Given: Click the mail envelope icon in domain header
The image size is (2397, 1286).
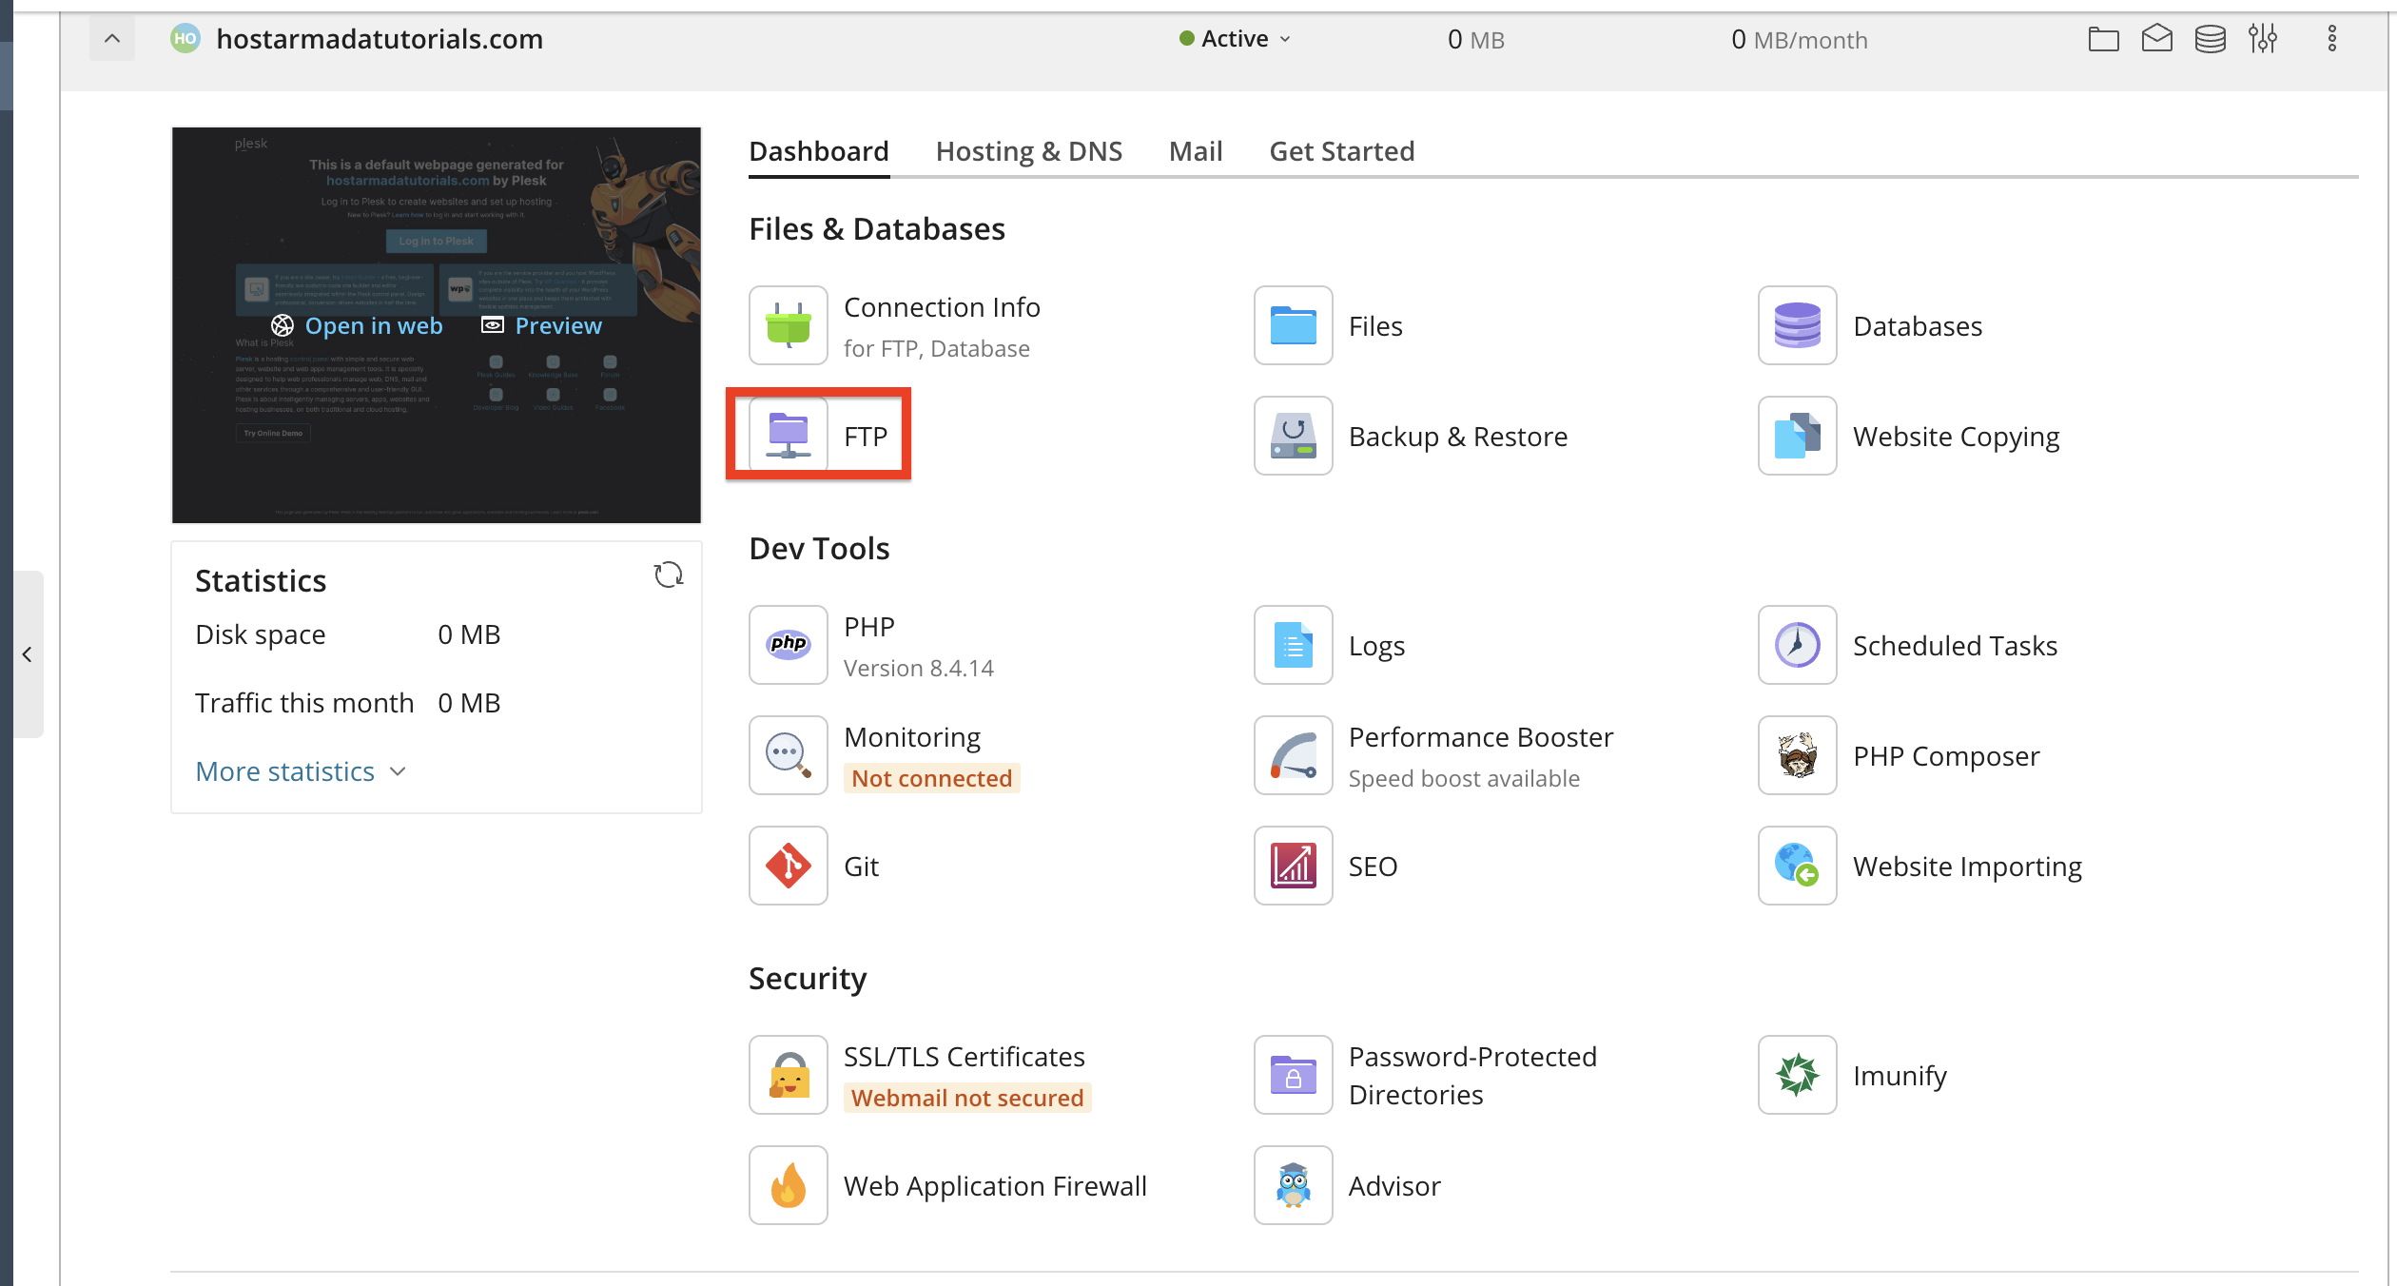Looking at the screenshot, I should [2157, 39].
